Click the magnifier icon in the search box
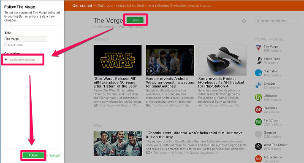 (x=258, y=21)
